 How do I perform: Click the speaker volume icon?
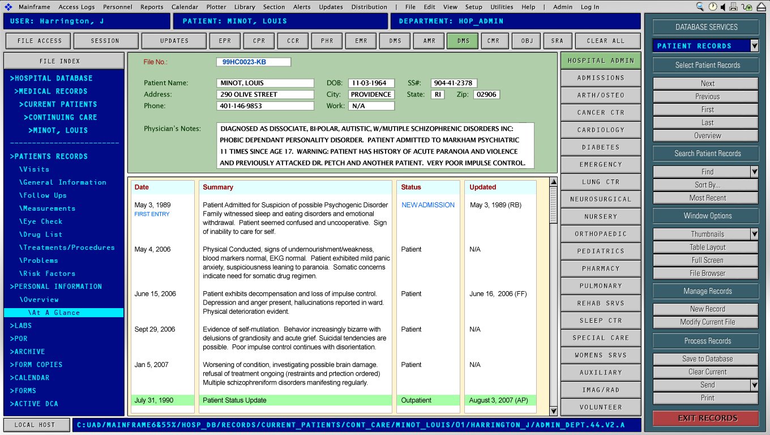(723, 7)
